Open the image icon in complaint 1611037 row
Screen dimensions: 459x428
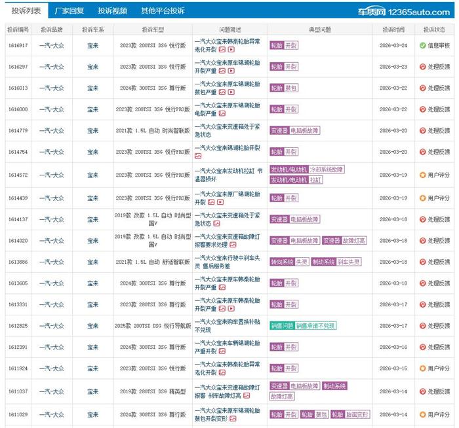(247, 395)
